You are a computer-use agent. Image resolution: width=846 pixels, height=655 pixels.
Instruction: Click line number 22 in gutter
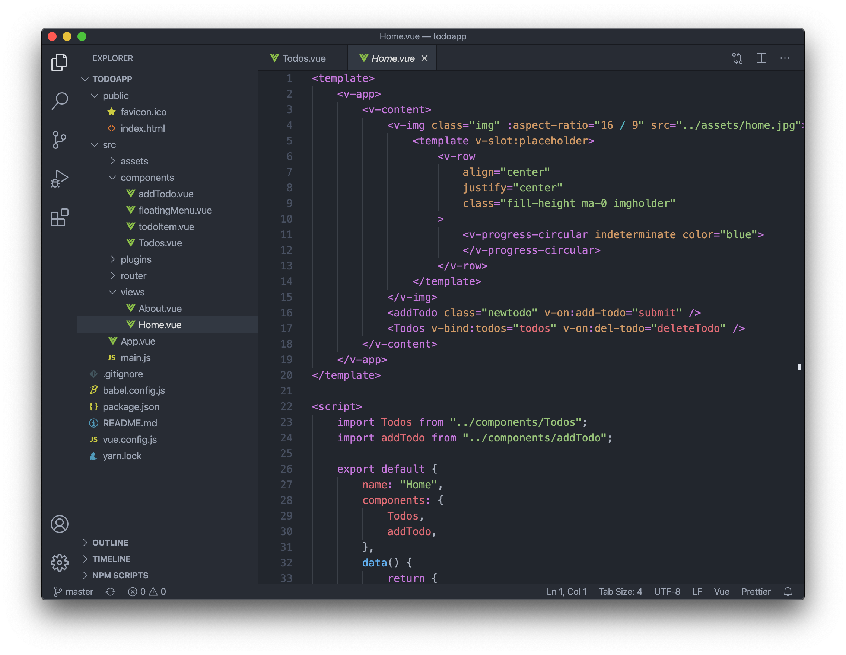click(x=286, y=406)
